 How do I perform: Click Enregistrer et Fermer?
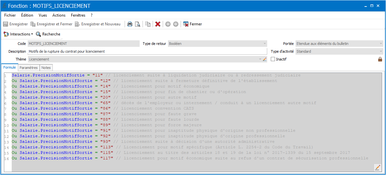click(51, 24)
